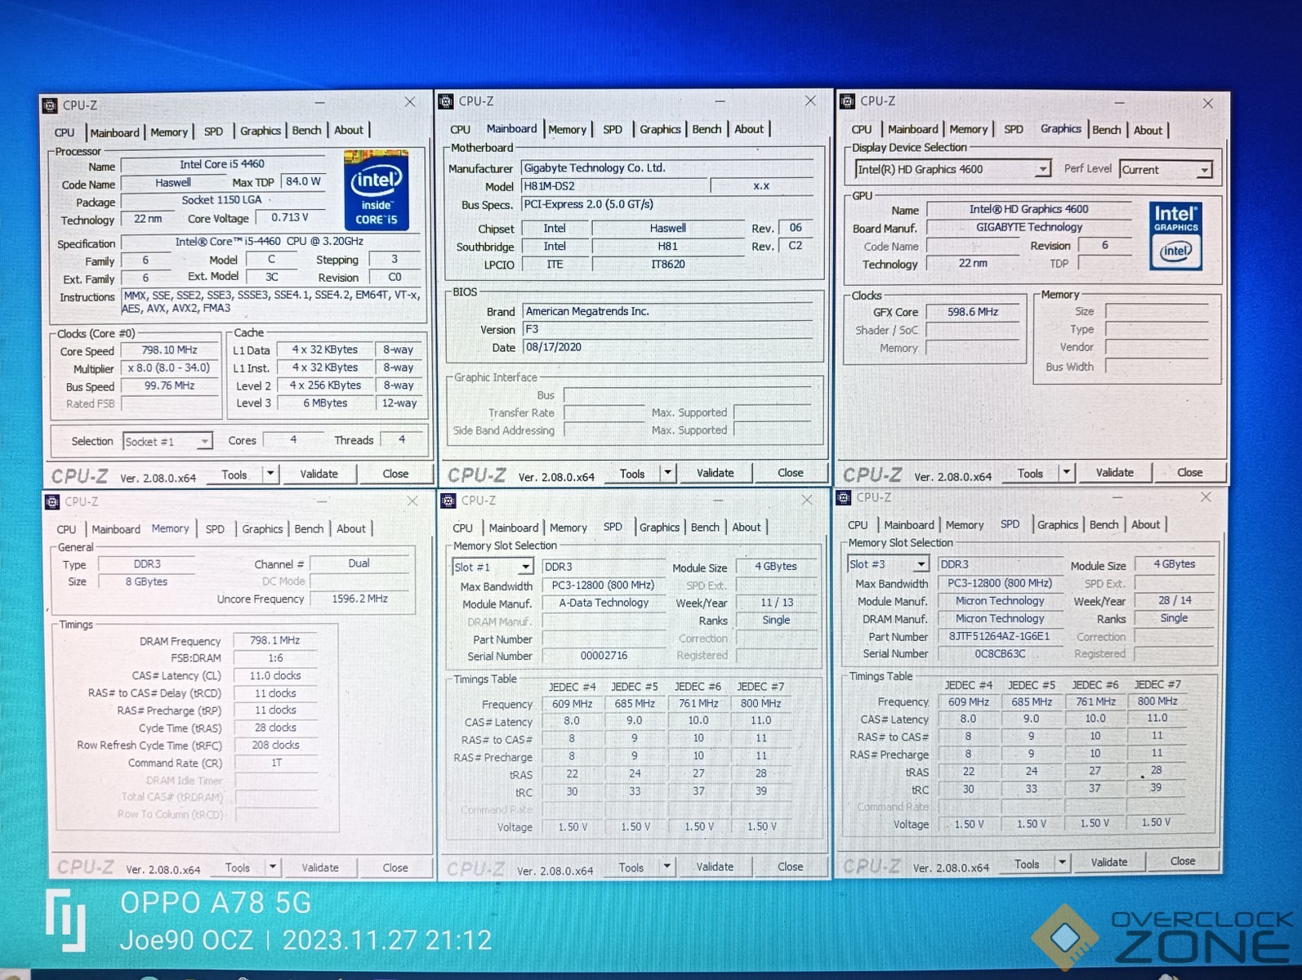This screenshot has width=1302, height=980.
Task: Open the Slot #1 memory slot dropdown
Action: (x=493, y=567)
